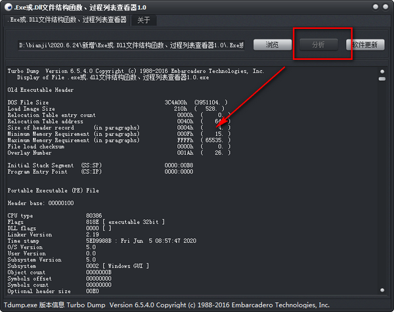The height and width of the screenshot is (312, 394).
Task: Click the output scrollbar thumb handle
Action: pos(382,79)
